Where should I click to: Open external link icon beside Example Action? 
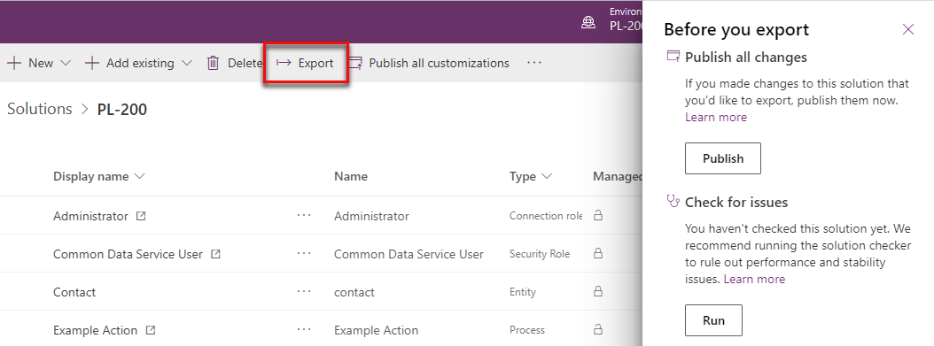click(150, 330)
